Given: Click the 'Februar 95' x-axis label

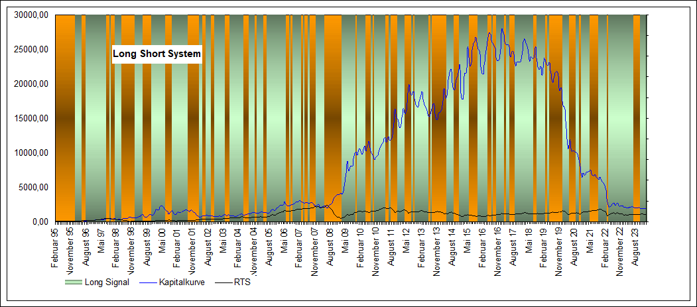Looking at the screenshot, I should click(55, 248).
